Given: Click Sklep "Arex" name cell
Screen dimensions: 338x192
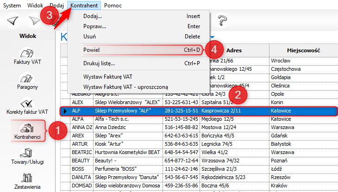Looking at the screenshot, I should [128, 136].
